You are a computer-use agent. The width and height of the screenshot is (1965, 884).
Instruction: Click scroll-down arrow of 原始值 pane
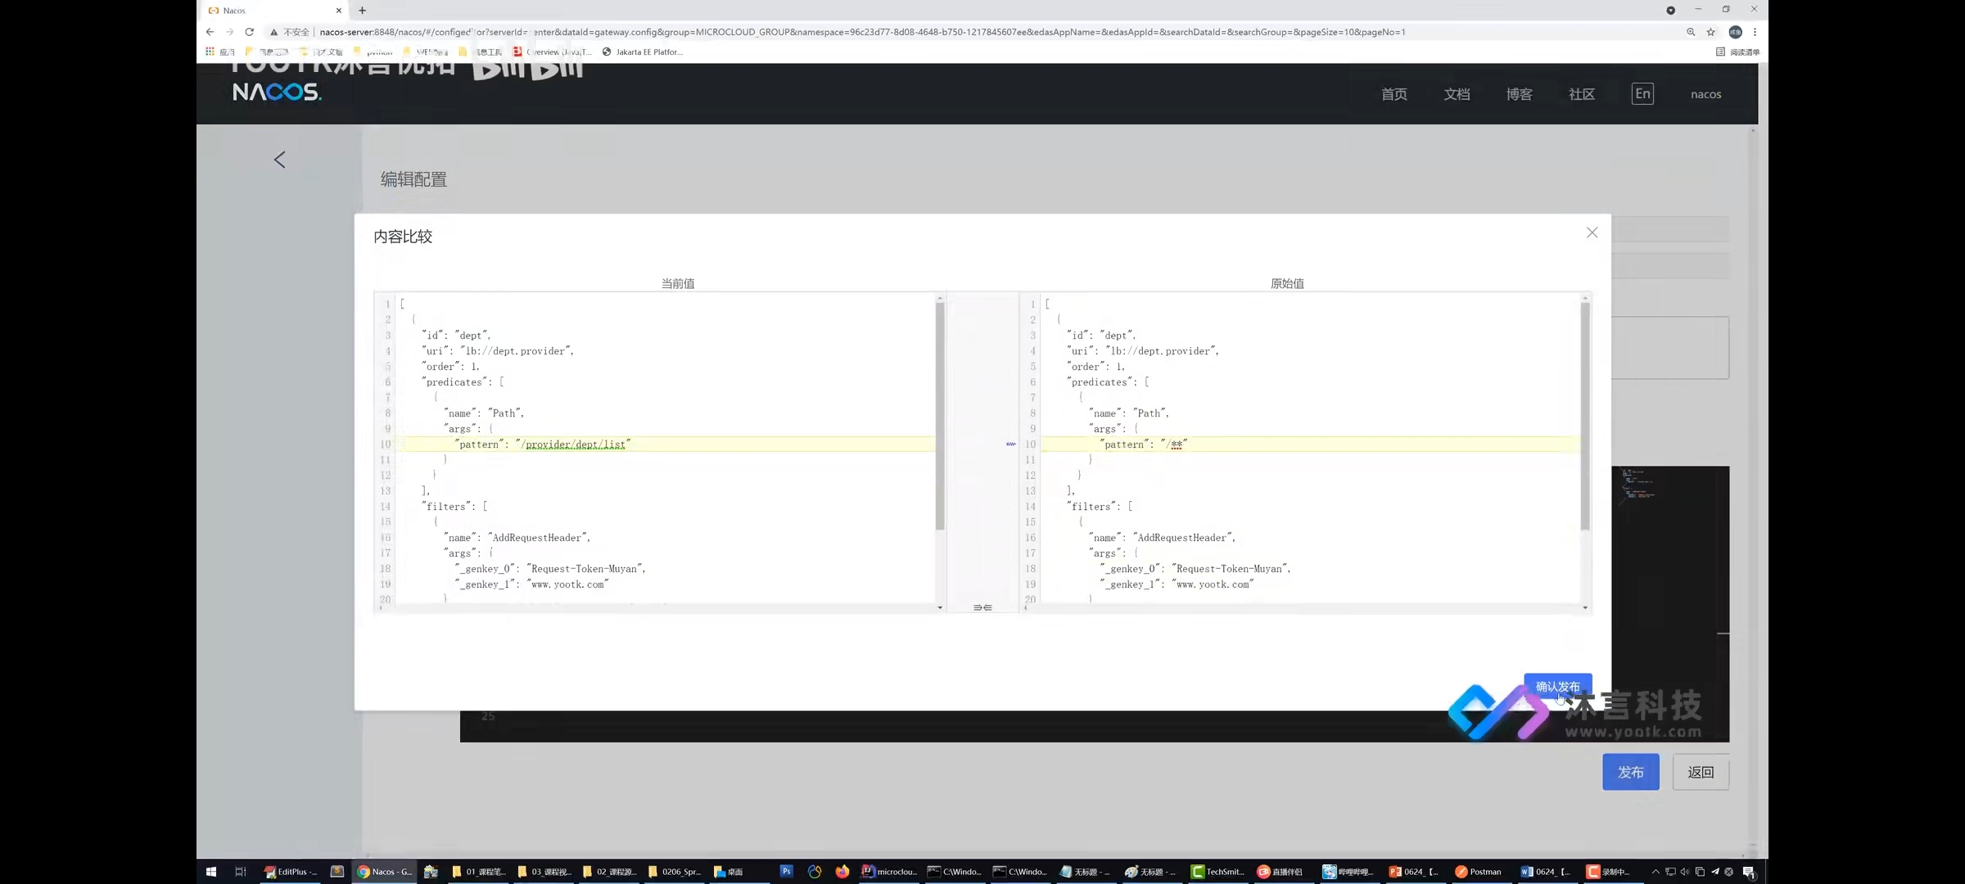(x=1585, y=607)
